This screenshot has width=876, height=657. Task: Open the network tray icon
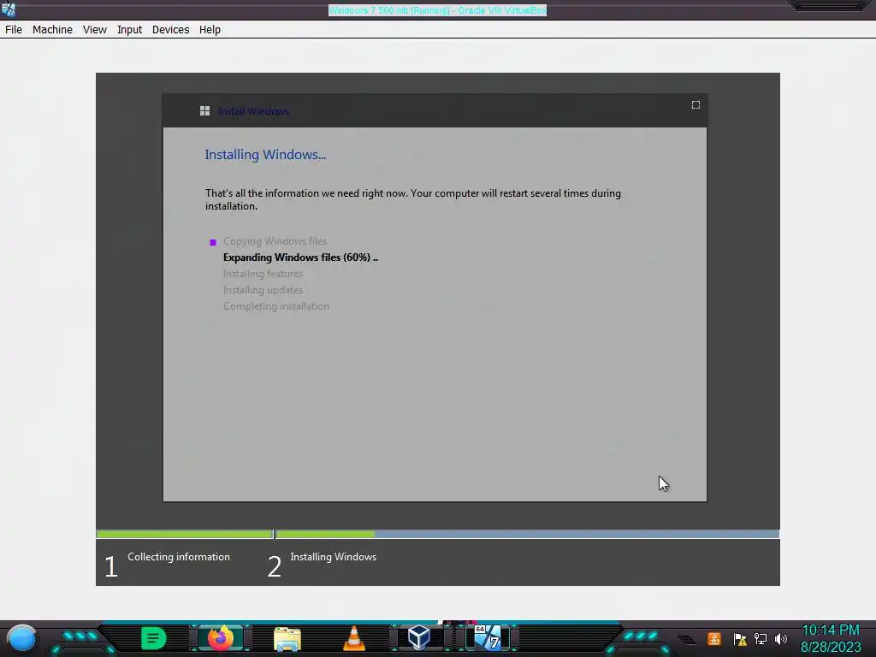coord(761,638)
